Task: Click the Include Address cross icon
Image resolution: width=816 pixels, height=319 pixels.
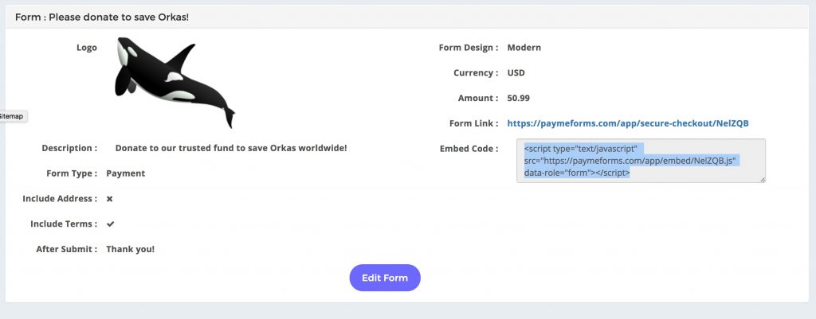Action: coord(110,199)
